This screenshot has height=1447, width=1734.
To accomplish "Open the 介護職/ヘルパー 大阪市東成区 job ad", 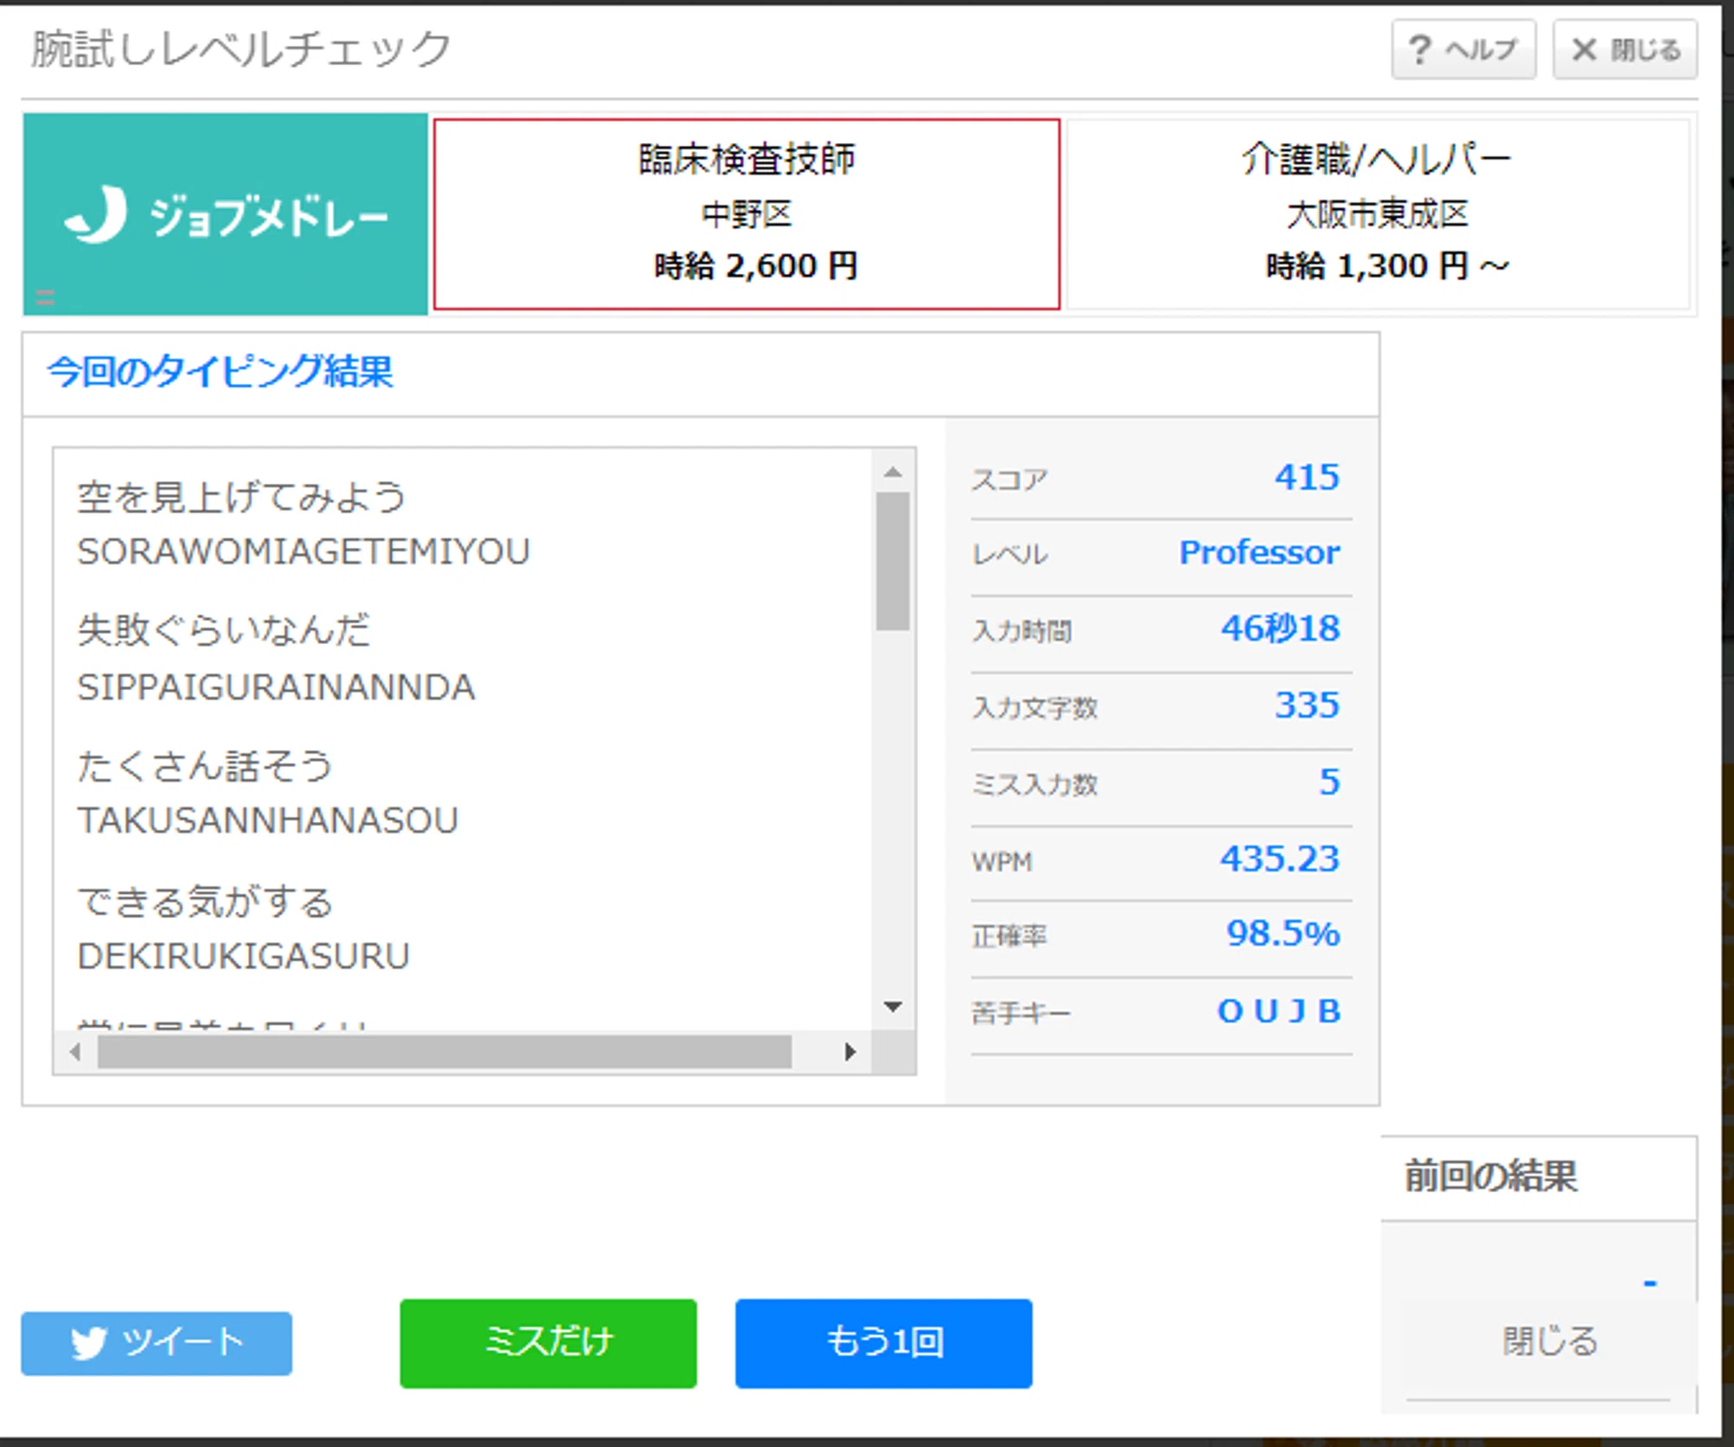I will 1378,214.
